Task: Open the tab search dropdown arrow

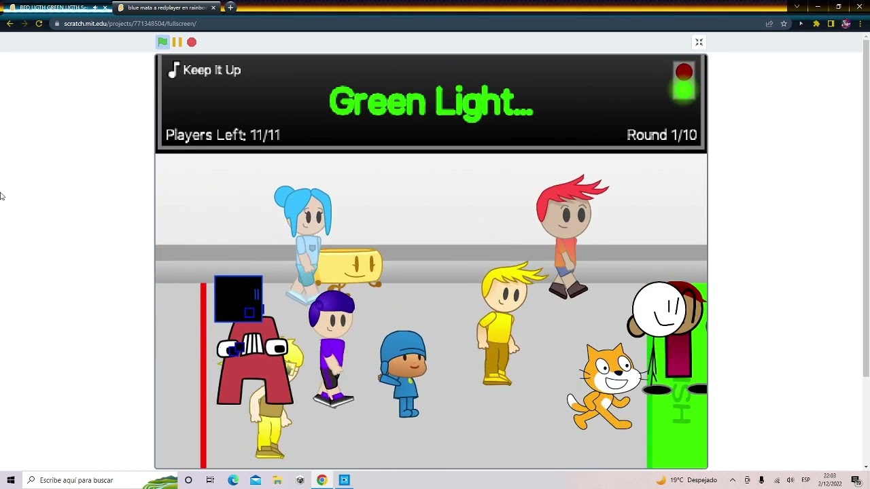Action: (797, 7)
